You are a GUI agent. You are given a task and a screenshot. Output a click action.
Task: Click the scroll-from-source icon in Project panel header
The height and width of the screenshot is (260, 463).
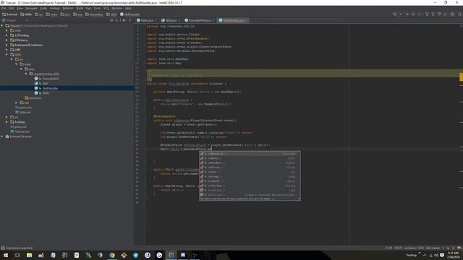coord(111,20)
